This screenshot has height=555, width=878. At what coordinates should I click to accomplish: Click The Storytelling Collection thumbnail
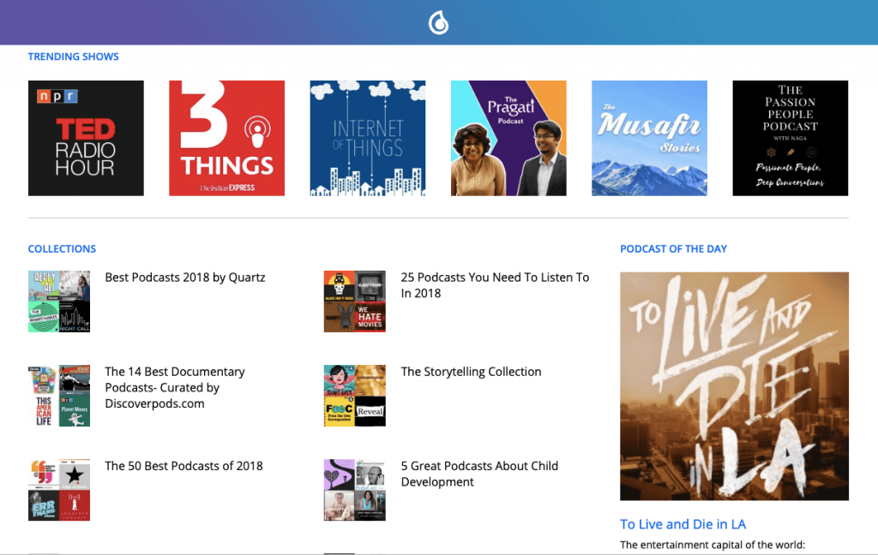click(354, 396)
